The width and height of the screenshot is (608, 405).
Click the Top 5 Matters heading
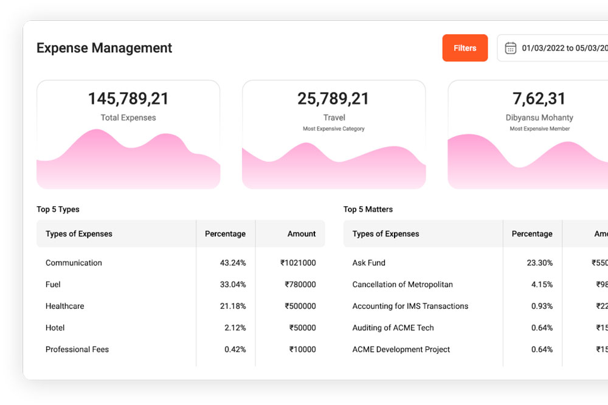pos(368,209)
